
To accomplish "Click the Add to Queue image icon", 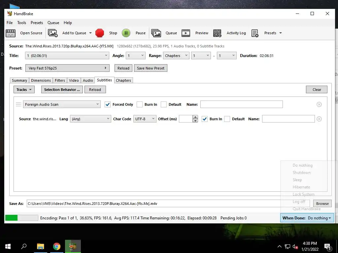I will [x=52, y=33].
